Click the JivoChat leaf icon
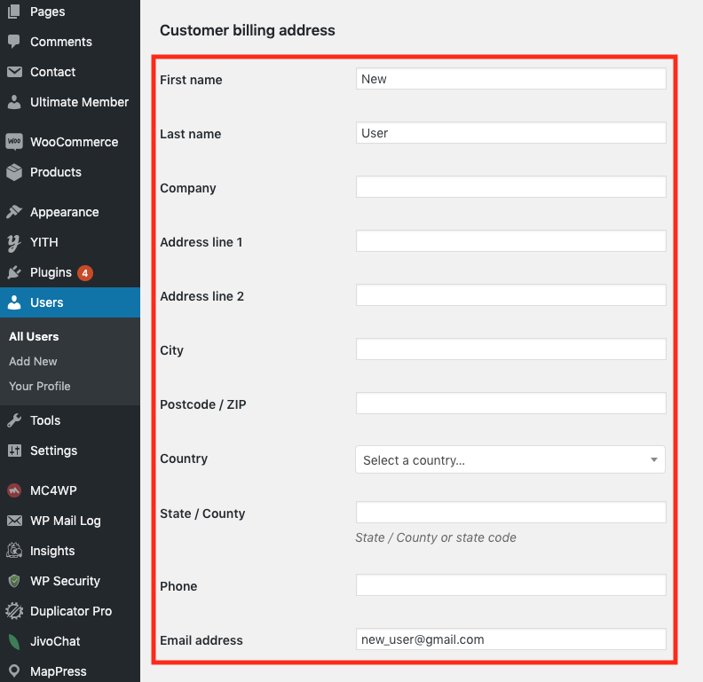 pos(13,641)
